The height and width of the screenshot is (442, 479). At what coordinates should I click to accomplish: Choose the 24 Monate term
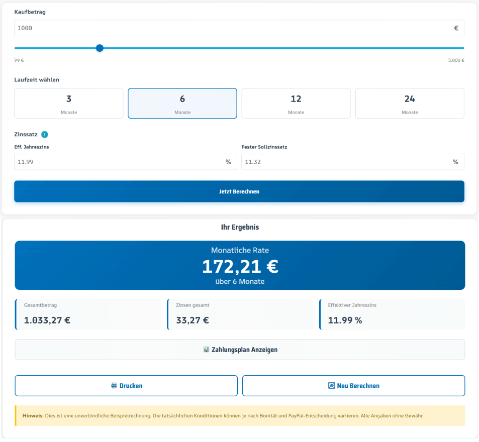410,103
